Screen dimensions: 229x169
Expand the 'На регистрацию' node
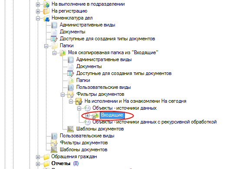[38, 11]
